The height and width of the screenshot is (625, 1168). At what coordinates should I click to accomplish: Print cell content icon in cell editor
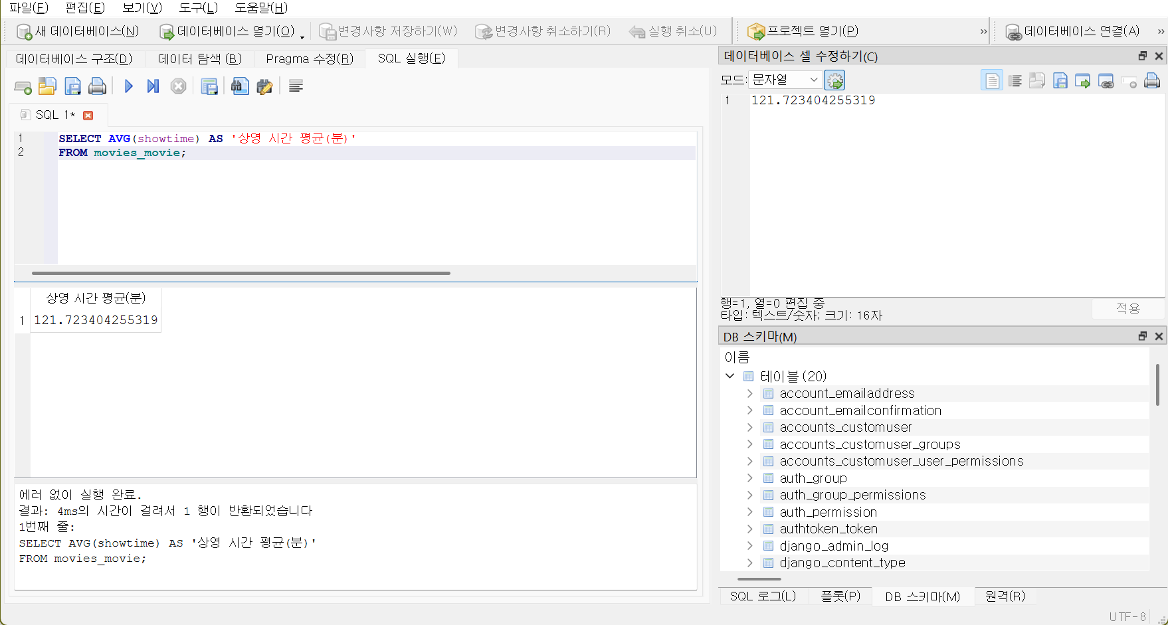point(1152,81)
